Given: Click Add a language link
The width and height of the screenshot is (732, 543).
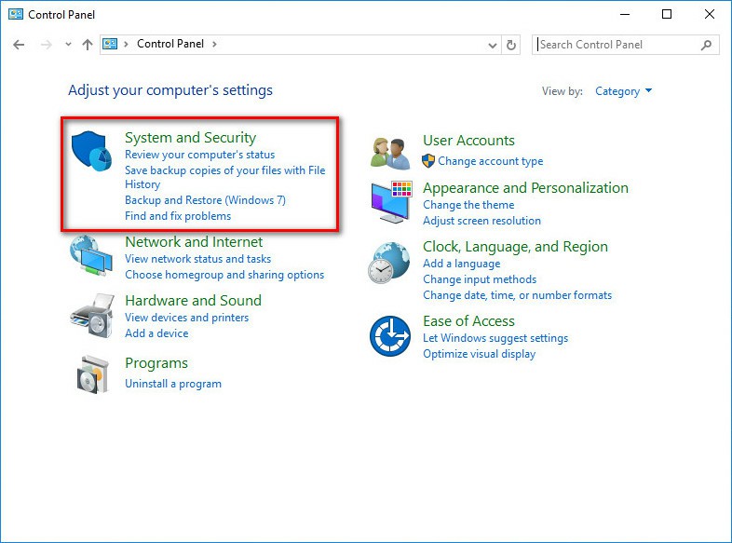Looking at the screenshot, I should pyautogui.click(x=462, y=264).
